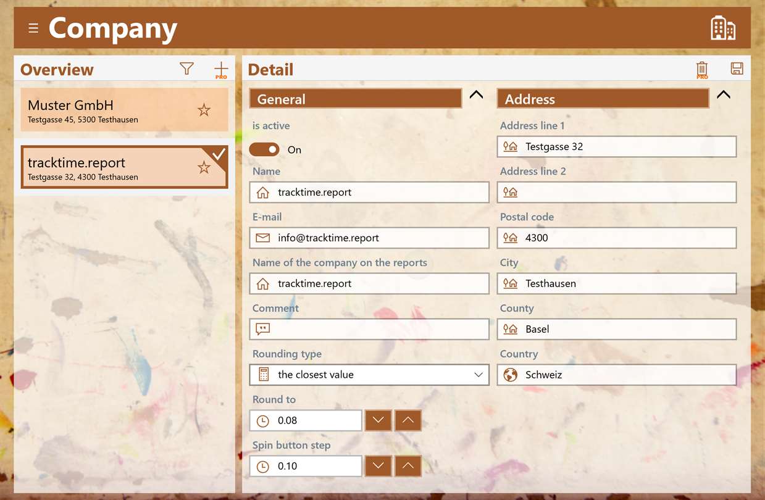Switch off the is active toggle

264,149
